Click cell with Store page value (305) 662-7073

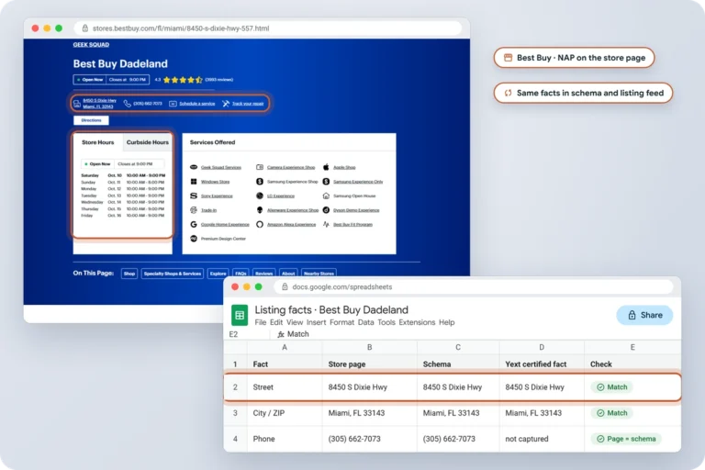pos(370,439)
